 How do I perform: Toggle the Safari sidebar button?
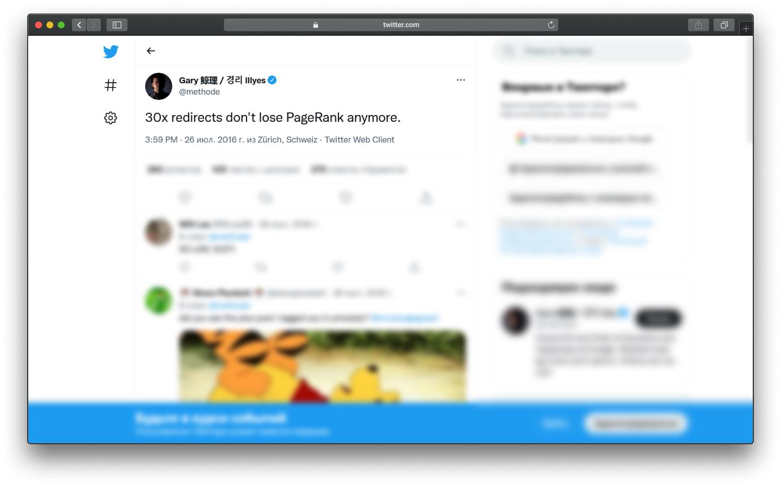[117, 25]
